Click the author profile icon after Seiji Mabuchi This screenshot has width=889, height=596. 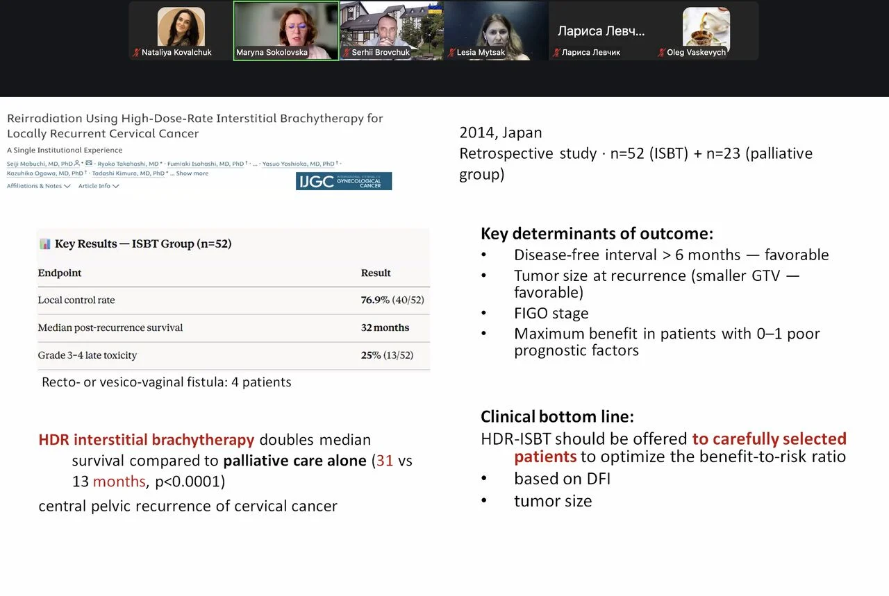pyautogui.click(x=77, y=163)
